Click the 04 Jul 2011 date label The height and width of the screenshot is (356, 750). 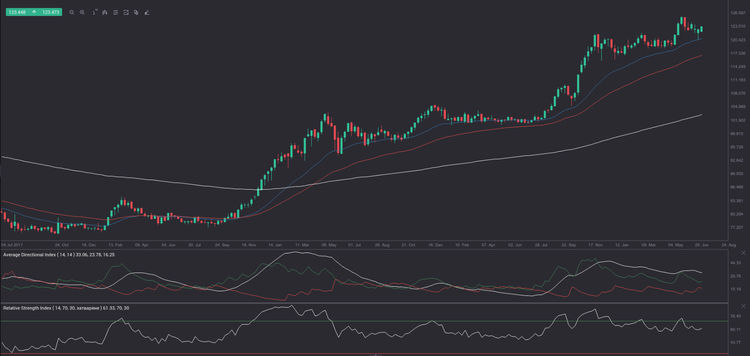[x=13, y=245]
